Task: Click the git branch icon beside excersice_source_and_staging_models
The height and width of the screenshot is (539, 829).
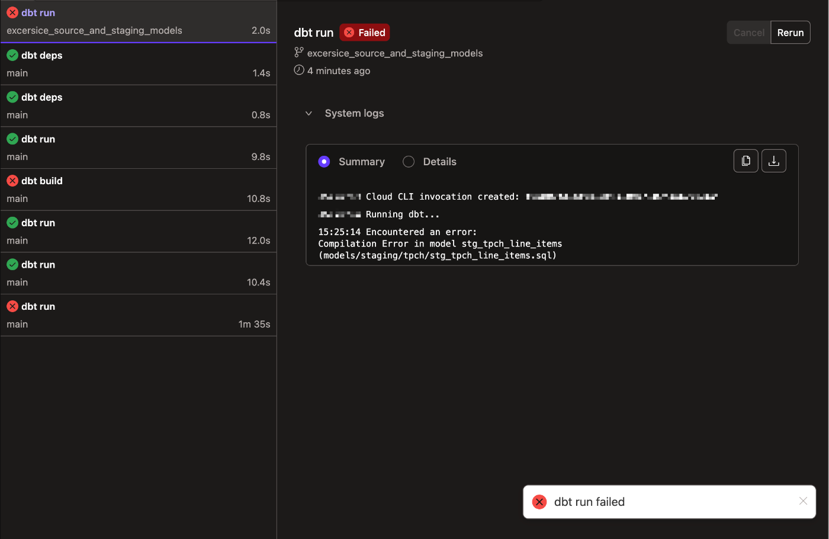Action: (299, 53)
